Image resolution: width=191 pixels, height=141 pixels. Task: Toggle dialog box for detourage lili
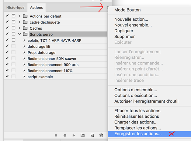tap(13, 46)
